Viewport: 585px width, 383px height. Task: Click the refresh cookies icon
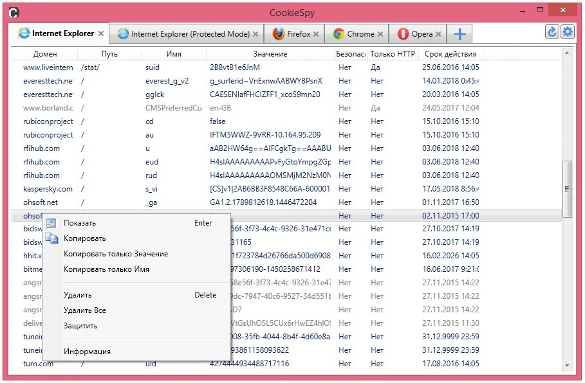(552, 32)
